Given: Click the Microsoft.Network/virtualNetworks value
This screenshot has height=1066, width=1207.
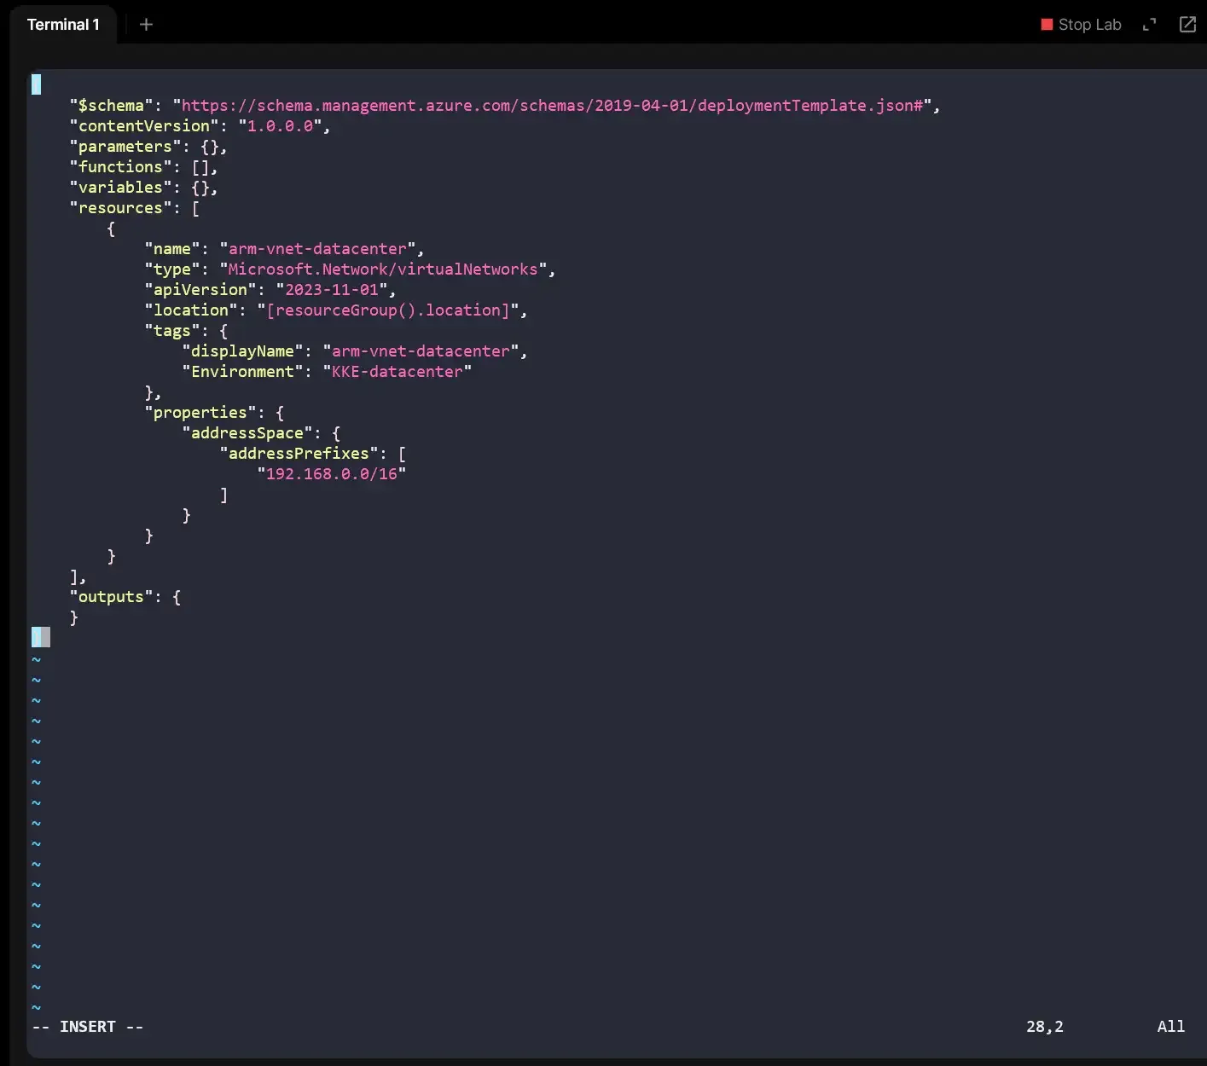Looking at the screenshot, I should 383,269.
